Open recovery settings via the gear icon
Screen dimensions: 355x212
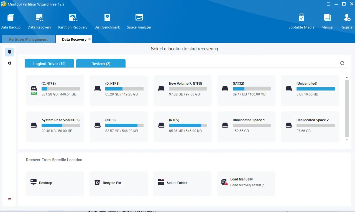[9, 63]
